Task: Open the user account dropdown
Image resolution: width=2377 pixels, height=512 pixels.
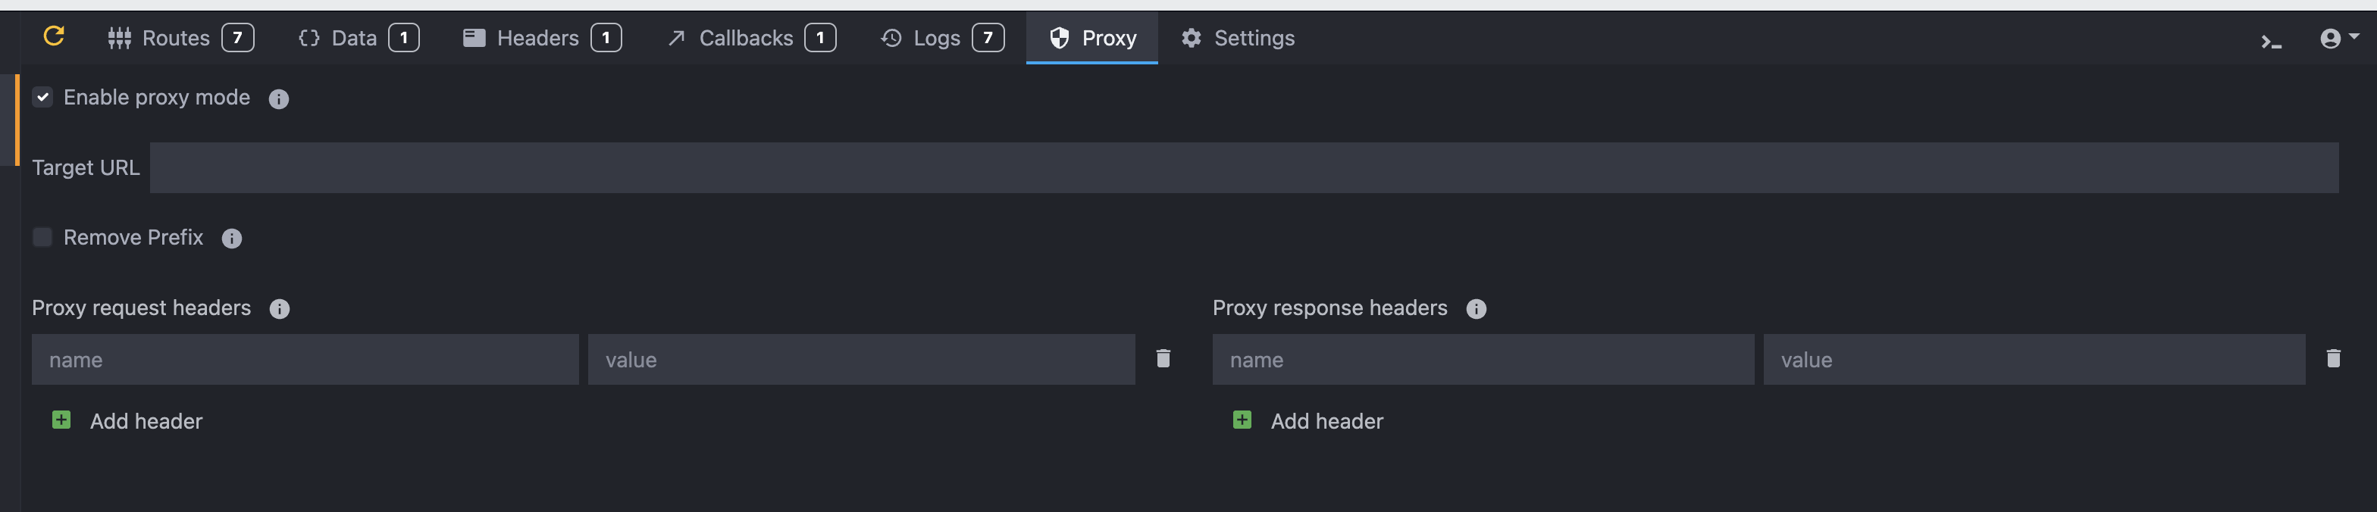Action: click(2339, 38)
